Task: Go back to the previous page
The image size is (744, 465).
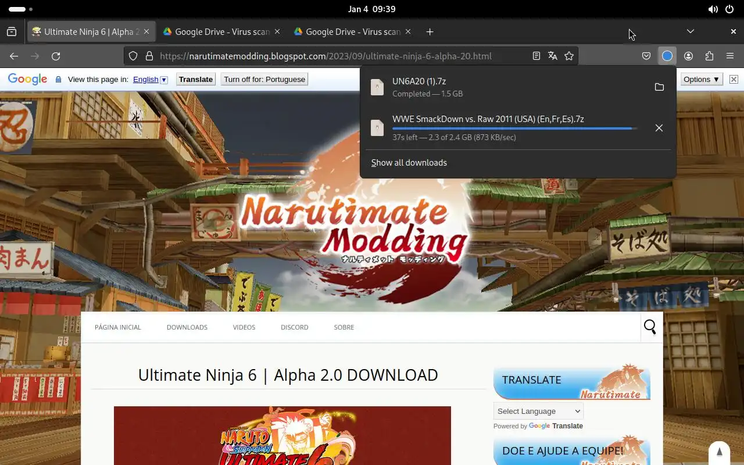Action: (x=14, y=56)
